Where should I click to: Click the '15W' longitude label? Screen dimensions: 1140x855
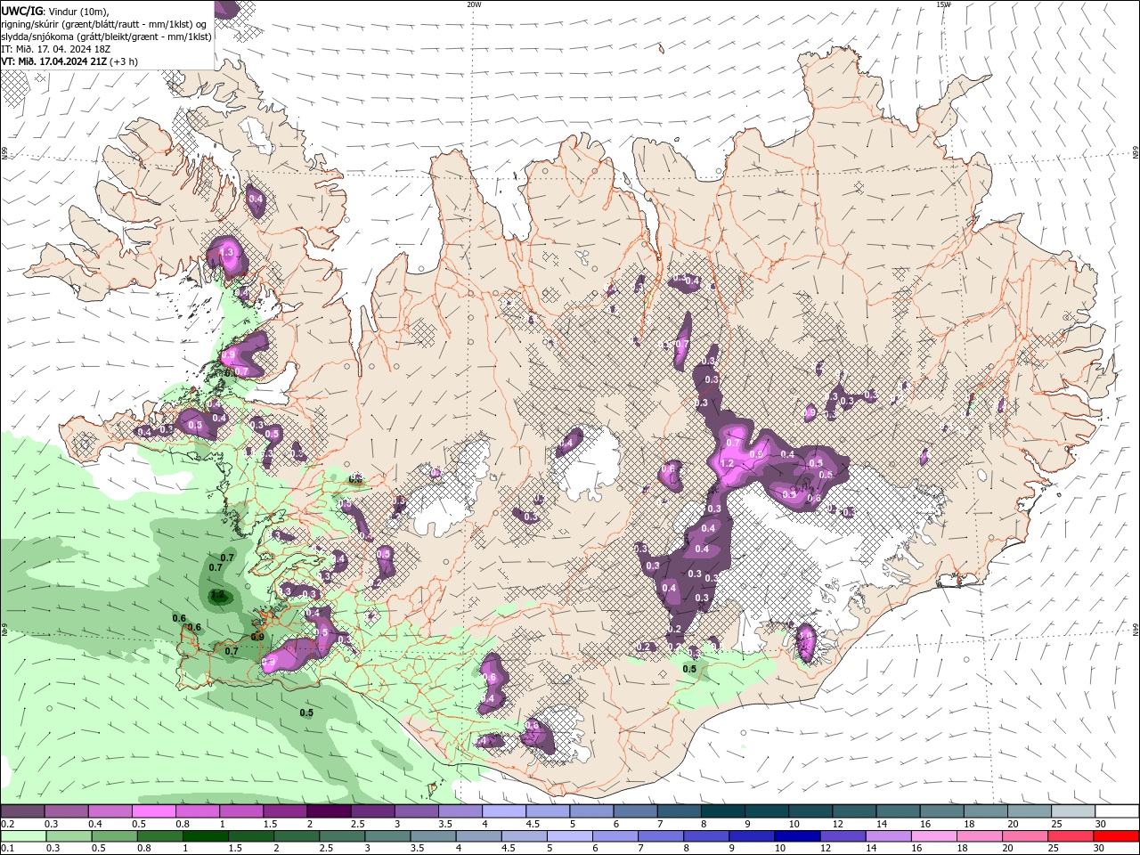point(943,4)
